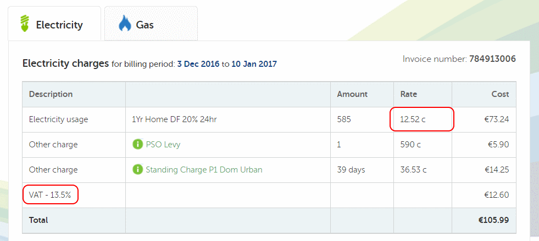This screenshot has height=241, width=539.
Task: Click the info icon beside Standing Charge
Action: (x=137, y=169)
